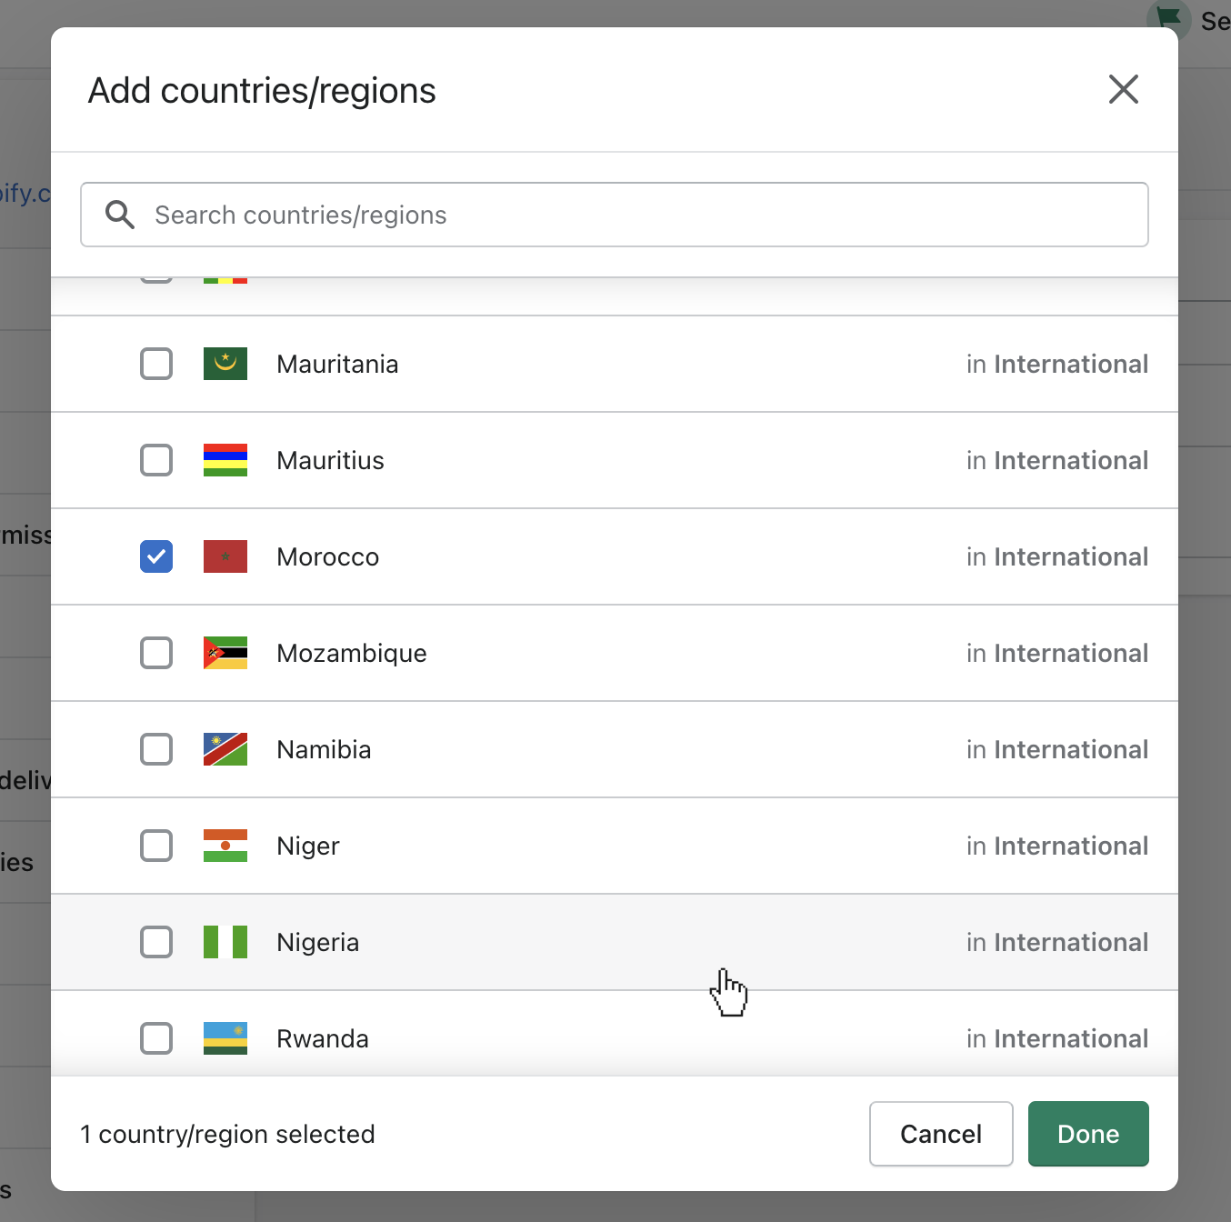Click the Namibia flag icon
Viewport: 1231px width, 1222px height.
(x=225, y=749)
